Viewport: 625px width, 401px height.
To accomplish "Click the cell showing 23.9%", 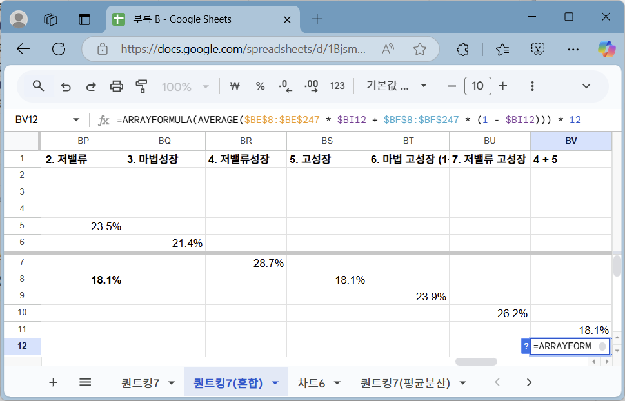I will 408,296.
